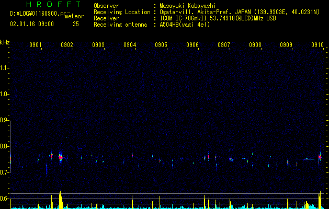
Task: Click the 0.8 frequency axis label
Action: coord(4,146)
